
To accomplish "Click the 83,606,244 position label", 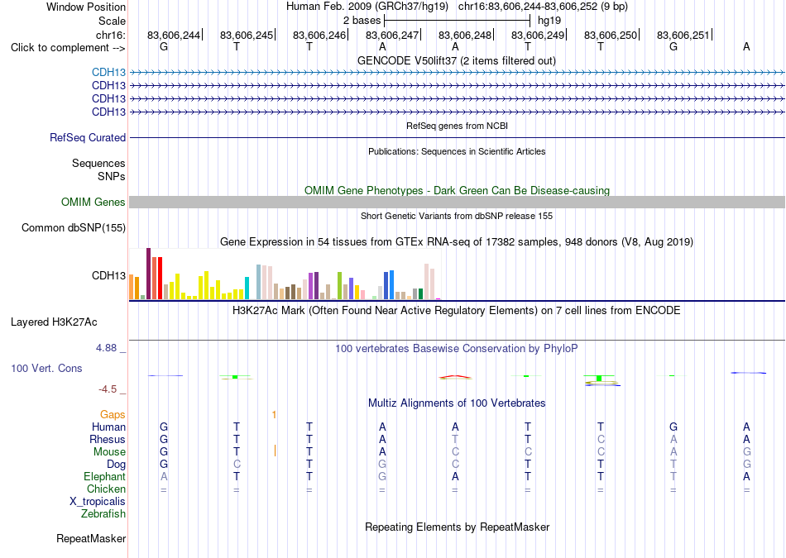I will (x=174, y=35).
